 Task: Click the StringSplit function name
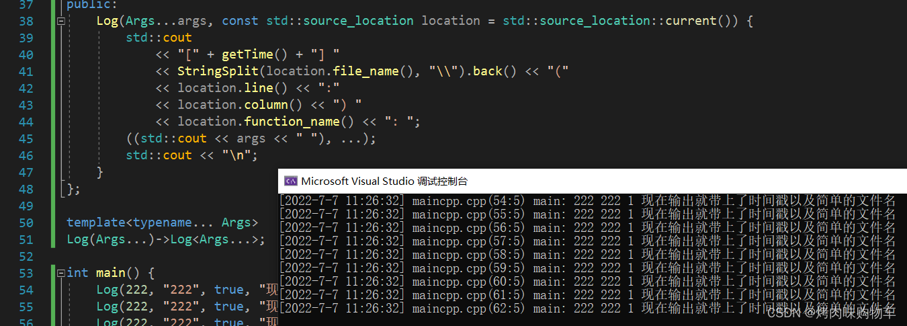tap(218, 71)
